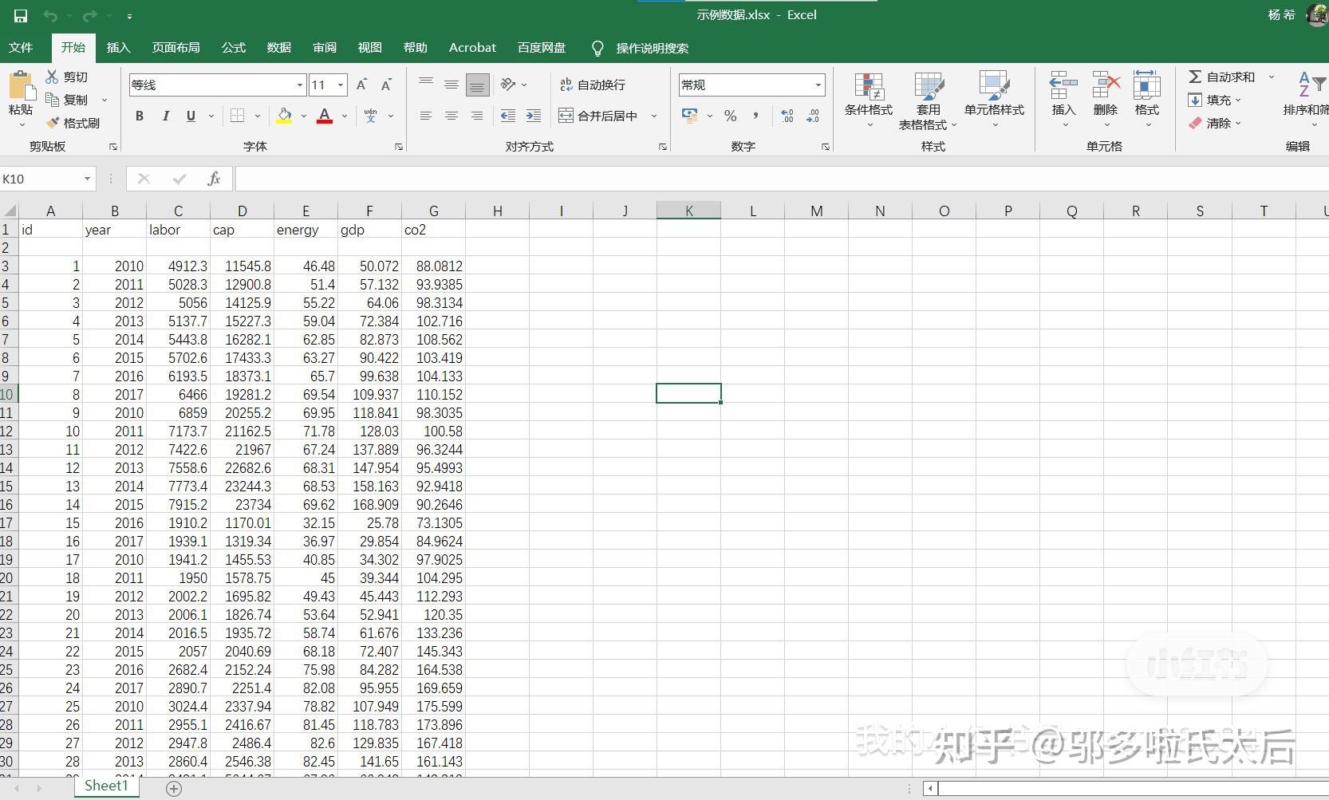Open the font color swatch menu

pyautogui.click(x=344, y=116)
